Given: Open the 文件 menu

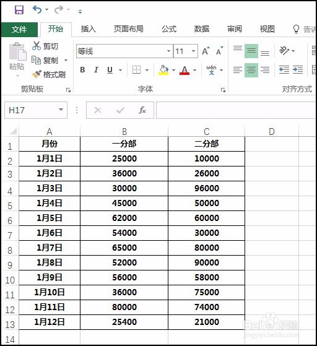Looking at the screenshot, I should point(19,29).
